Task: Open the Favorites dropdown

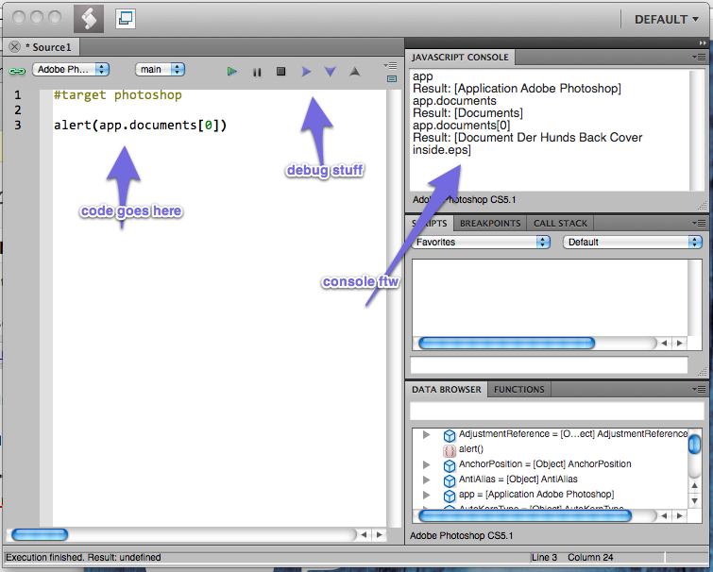Action: click(481, 242)
